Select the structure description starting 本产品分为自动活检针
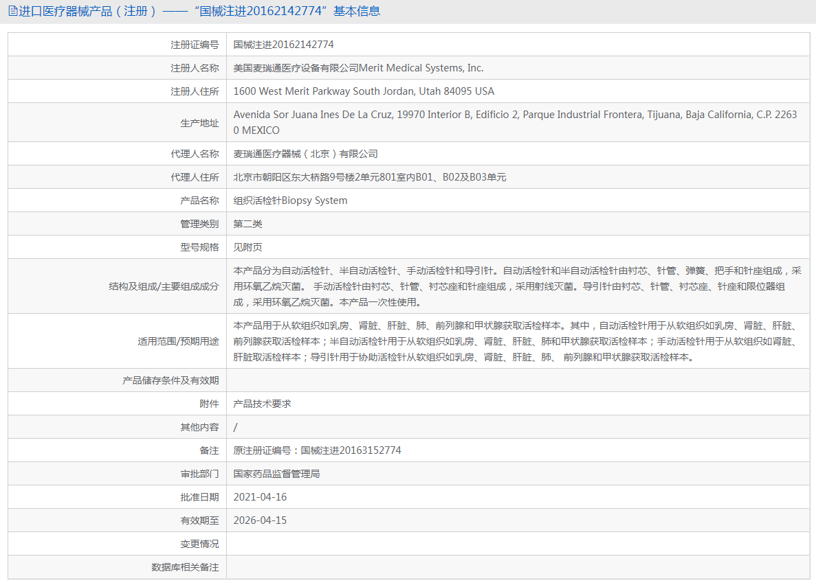This screenshot has height=585, width=816. [517, 286]
